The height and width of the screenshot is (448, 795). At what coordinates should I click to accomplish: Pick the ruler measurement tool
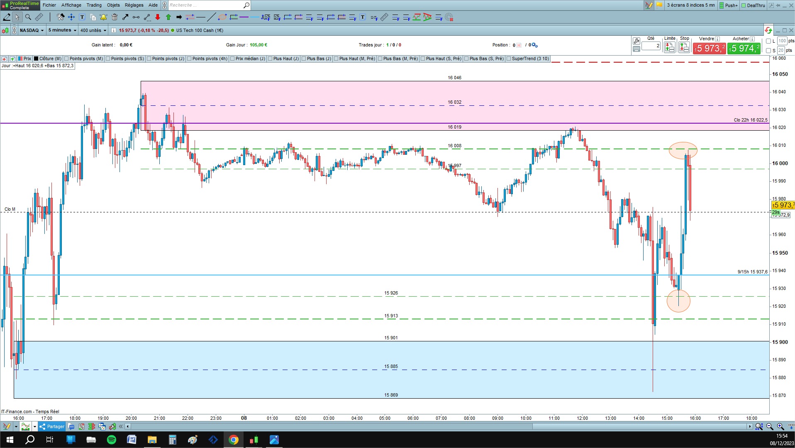coord(39,17)
